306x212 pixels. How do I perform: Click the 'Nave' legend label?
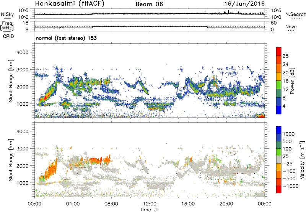click(x=291, y=26)
